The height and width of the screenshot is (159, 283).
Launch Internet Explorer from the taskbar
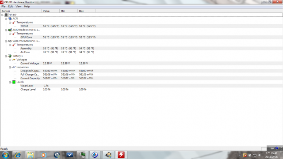click(18, 155)
